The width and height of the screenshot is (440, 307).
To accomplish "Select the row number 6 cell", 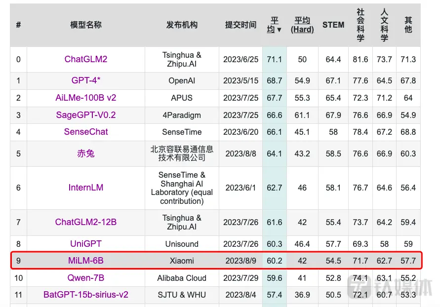I will pos(19,188).
